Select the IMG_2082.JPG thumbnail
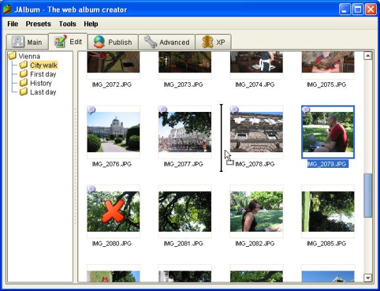The image size is (380, 291). (x=256, y=211)
